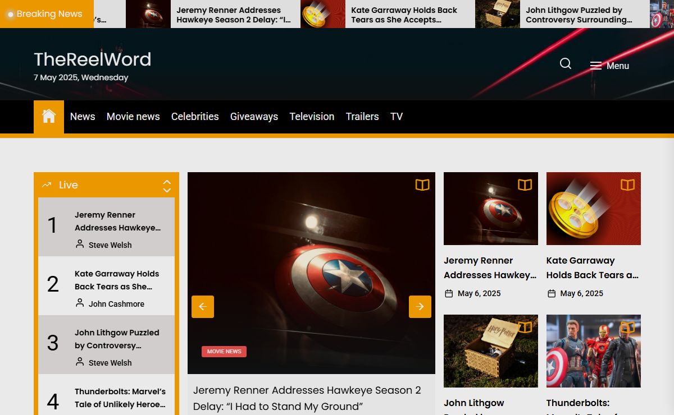Click the TheReelWord site title
This screenshot has height=415, width=674.
click(93, 59)
